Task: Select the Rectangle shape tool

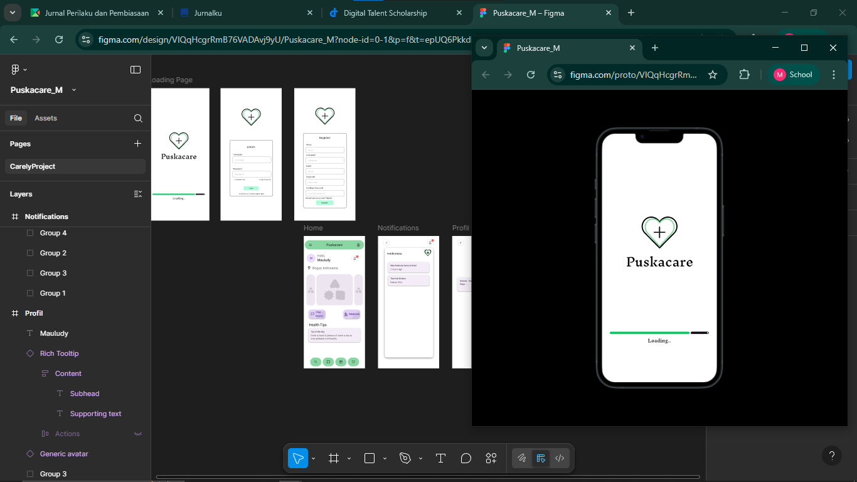Action: click(370, 458)
